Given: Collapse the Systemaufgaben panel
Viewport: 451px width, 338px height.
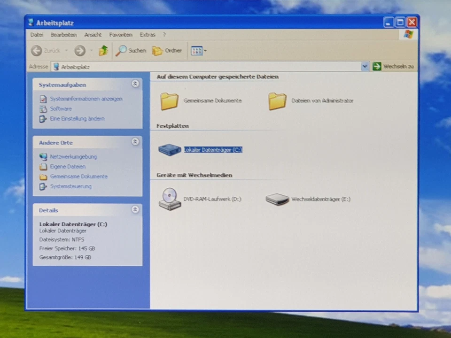Looking at the screenshot, I should (135, 84).
